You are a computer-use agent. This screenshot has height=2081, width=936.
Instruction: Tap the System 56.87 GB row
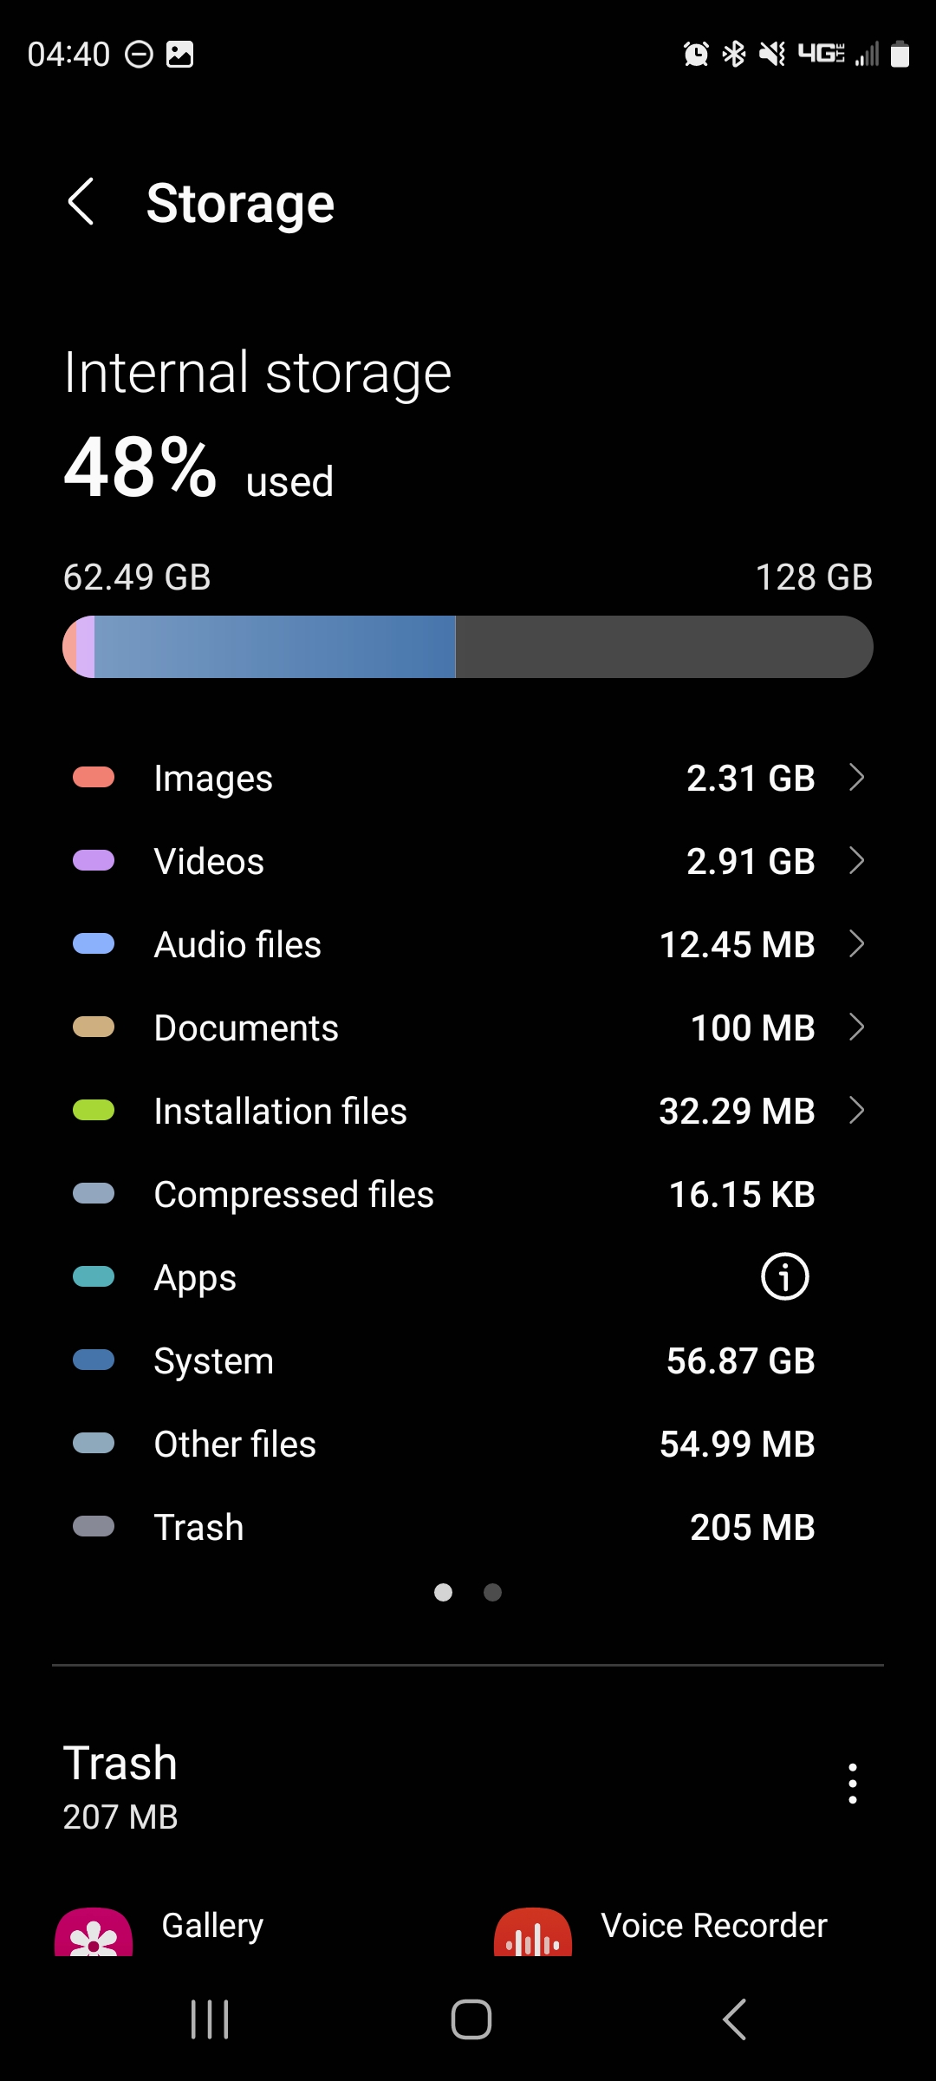(468, 1360)
